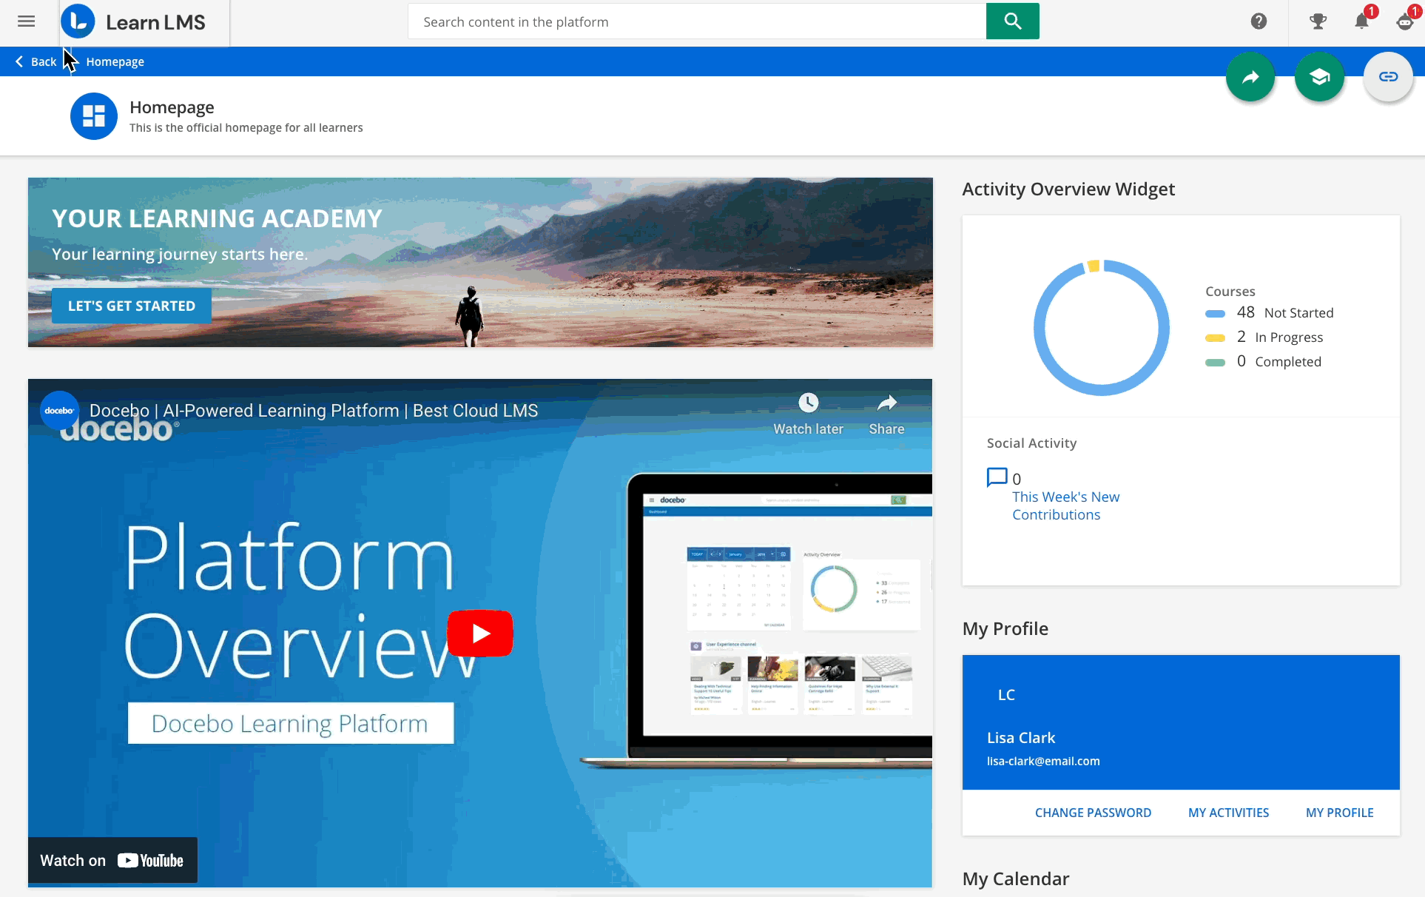Click the green search magnifier button

click(1012, 21)
